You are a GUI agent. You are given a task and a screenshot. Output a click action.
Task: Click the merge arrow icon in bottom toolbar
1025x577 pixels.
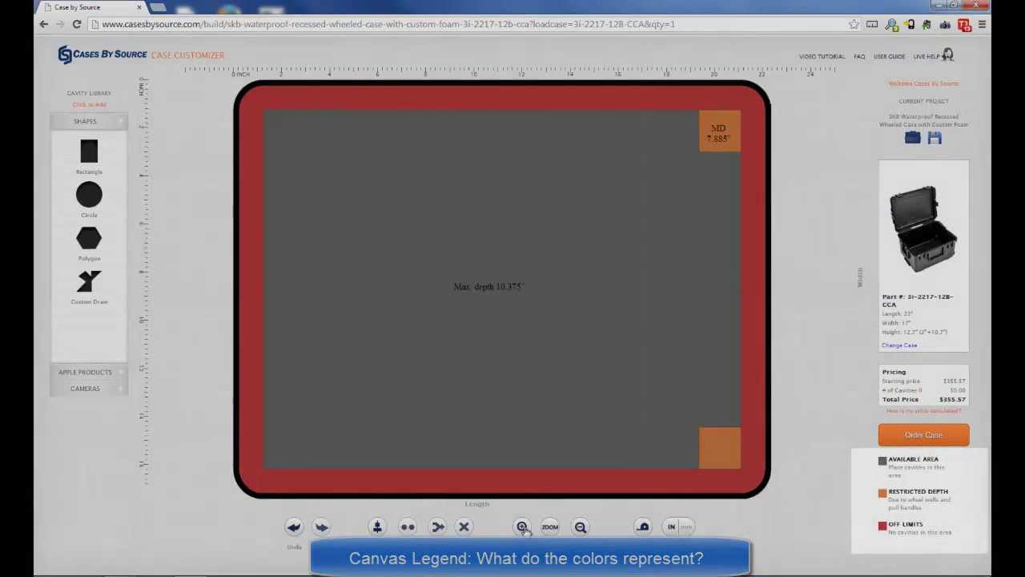pos(437,527)
